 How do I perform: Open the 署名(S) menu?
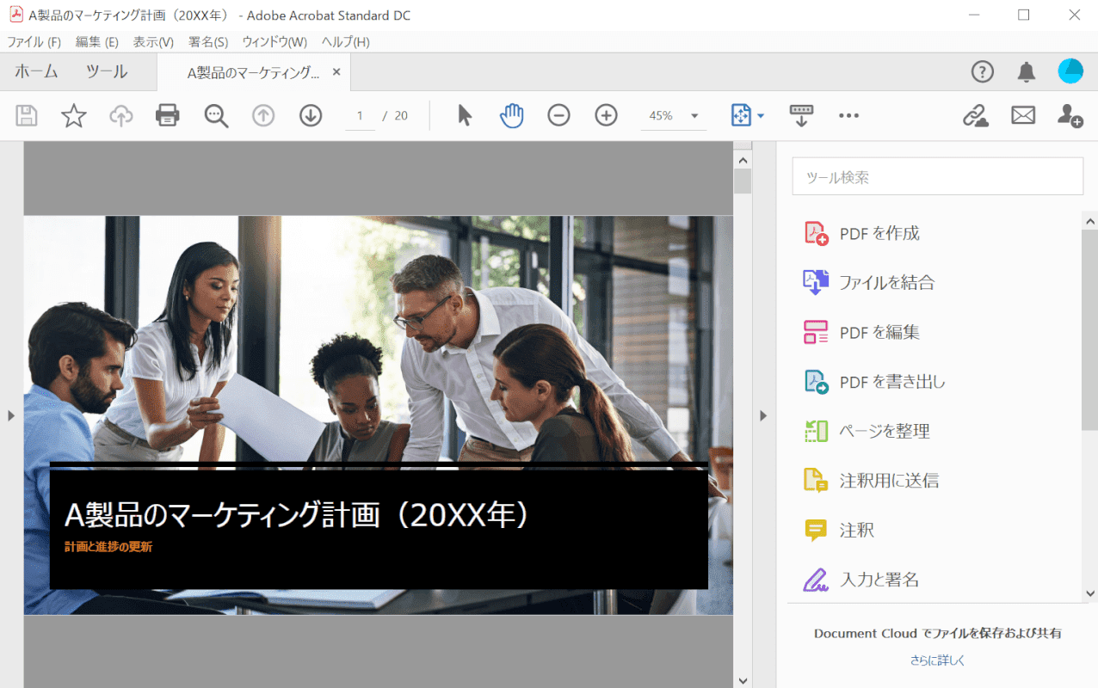coord(208,42)
